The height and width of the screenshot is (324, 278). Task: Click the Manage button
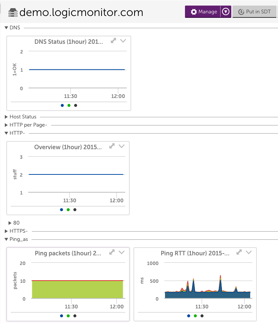point(203,12)
